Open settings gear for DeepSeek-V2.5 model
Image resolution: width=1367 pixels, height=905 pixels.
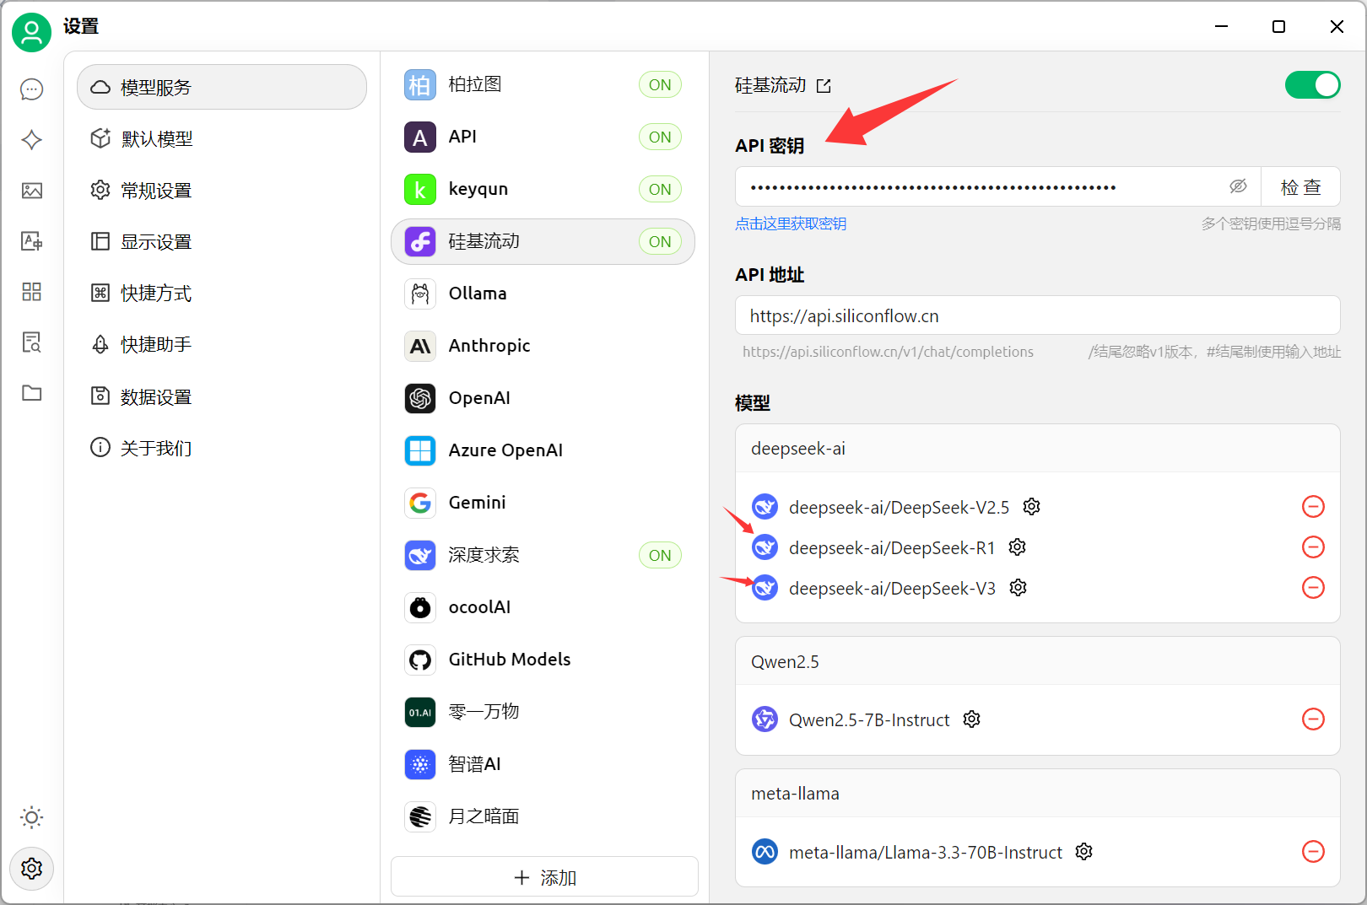click(x=1032, y=507)
